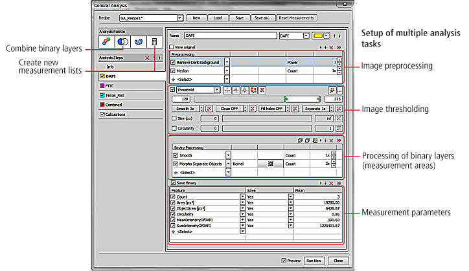This screenshot has width=469, height=271.
Task: Click the Morpho Separate Objects kernel icon
Action: 270,165
